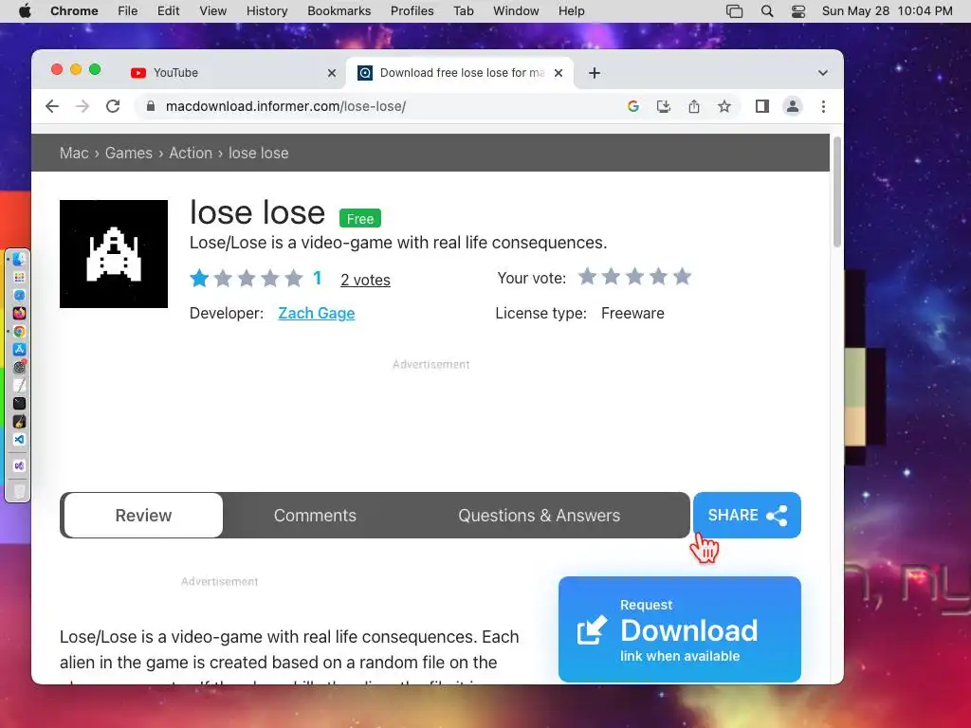Click the green Free badge
Screen dimensions: 971x728
(x=360, y=219)
